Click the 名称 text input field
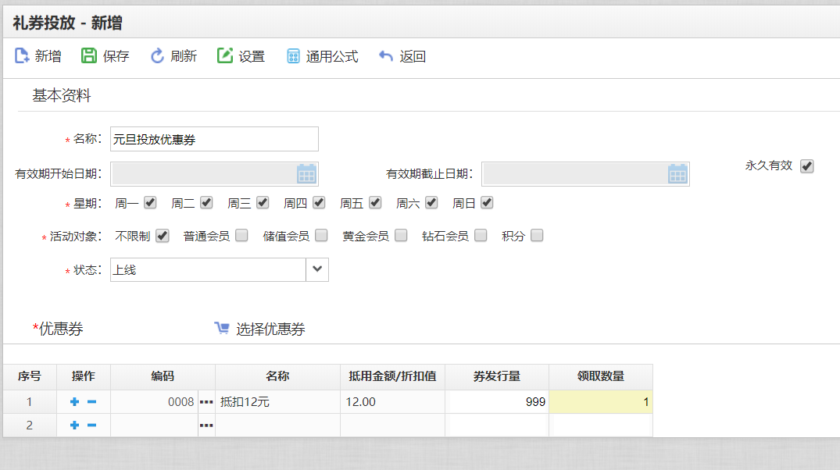 tap(214, 139)
